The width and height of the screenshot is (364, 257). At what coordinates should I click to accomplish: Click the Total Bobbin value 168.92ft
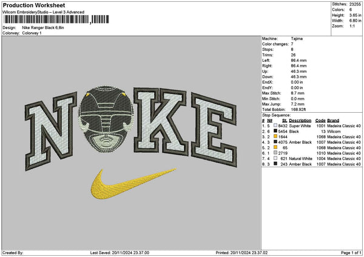[x=298, y=110]
